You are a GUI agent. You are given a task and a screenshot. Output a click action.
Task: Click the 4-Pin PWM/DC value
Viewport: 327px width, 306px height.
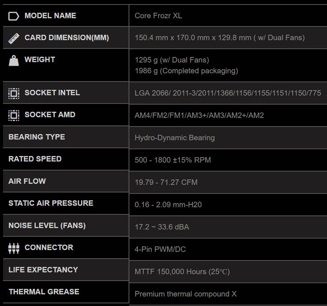click(x=160, y=249)
